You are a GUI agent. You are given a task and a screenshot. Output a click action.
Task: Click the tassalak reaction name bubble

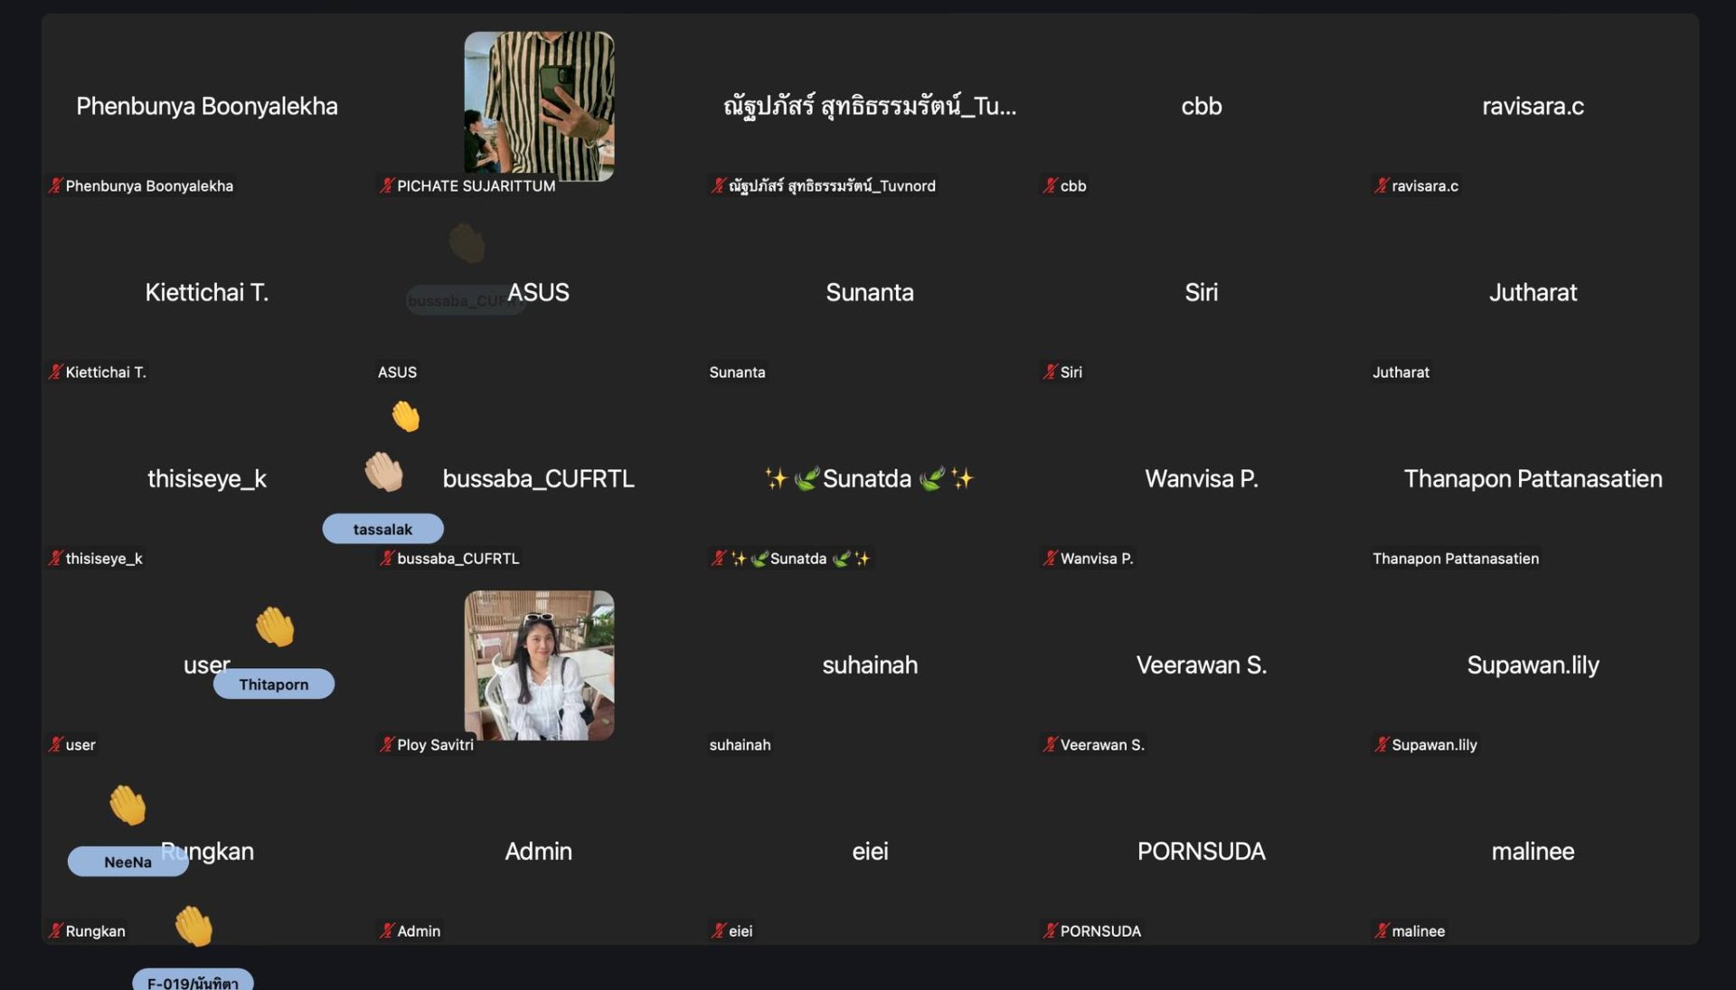382,529
